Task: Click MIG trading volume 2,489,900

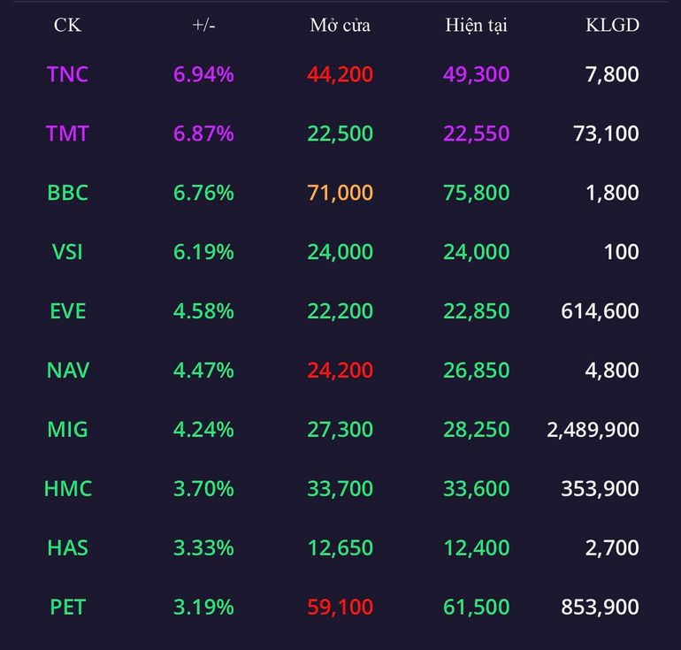Action: pos(593,430)
